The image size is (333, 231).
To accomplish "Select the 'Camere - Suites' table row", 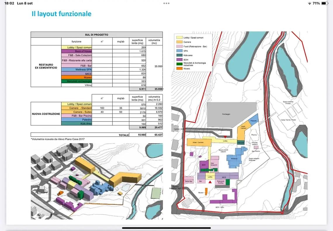I will pyautogui.click(x=77, y=112).
